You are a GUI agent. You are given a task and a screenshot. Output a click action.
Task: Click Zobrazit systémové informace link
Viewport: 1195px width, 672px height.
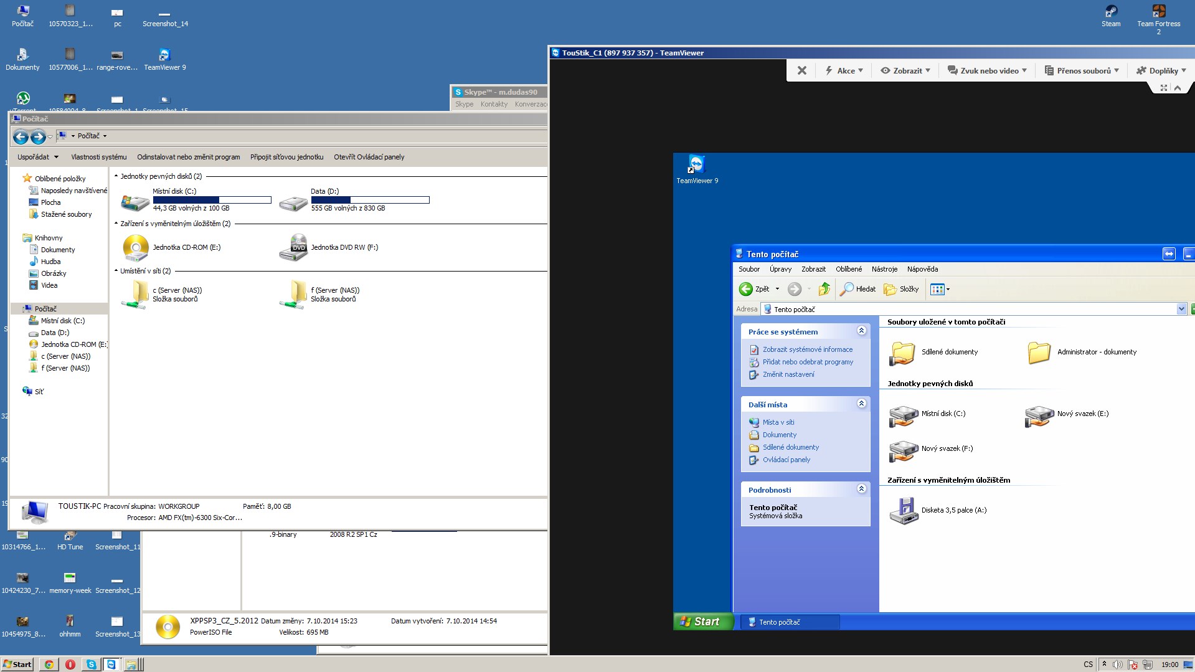tap(807, 350)
